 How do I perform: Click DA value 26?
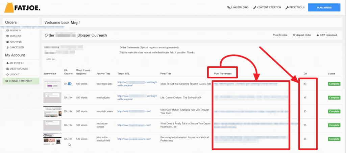pyautogui.click(x=305, y=139)
